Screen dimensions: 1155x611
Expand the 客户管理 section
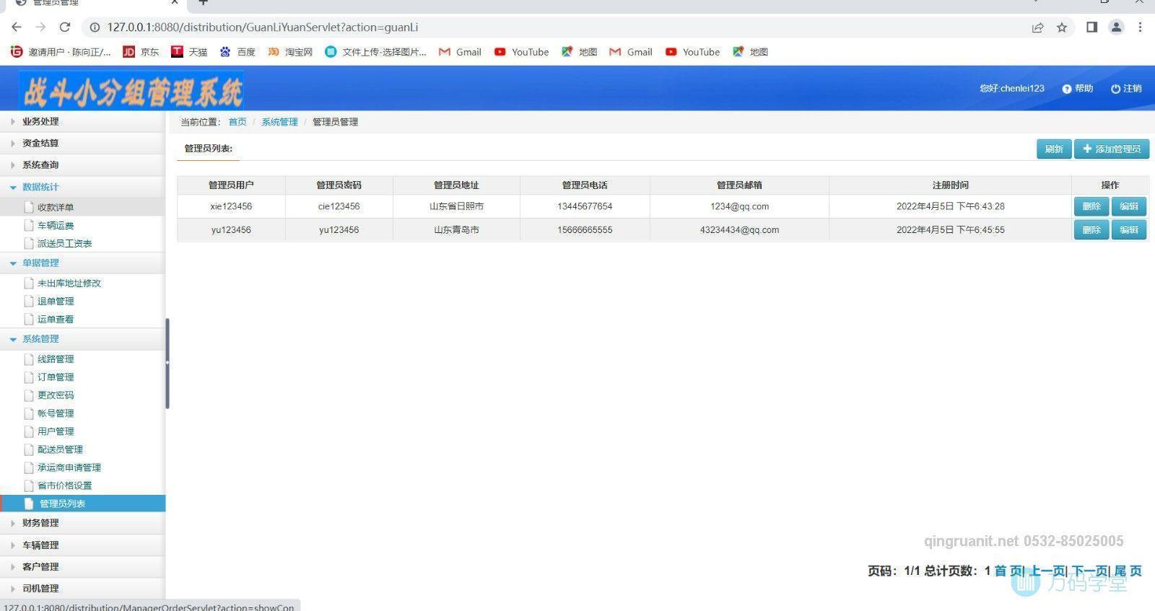tap(82, 566)
